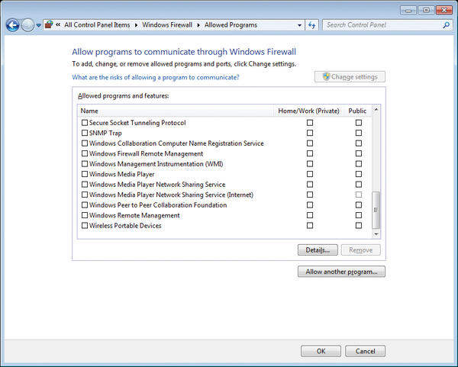
Task: Click the Cancel button
Action: [365, 351]
